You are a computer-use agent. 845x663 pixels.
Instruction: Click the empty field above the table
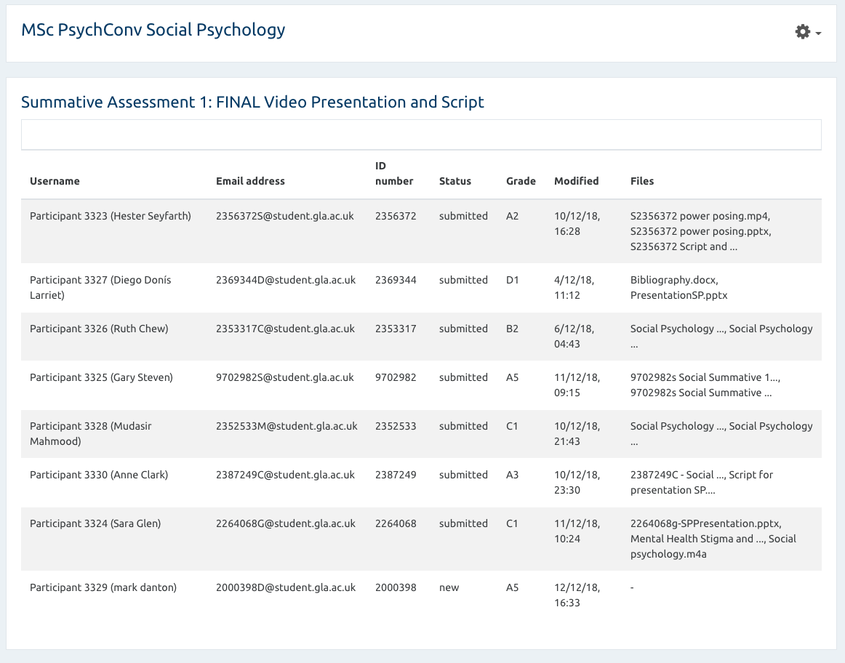click(x=421, y=134)
